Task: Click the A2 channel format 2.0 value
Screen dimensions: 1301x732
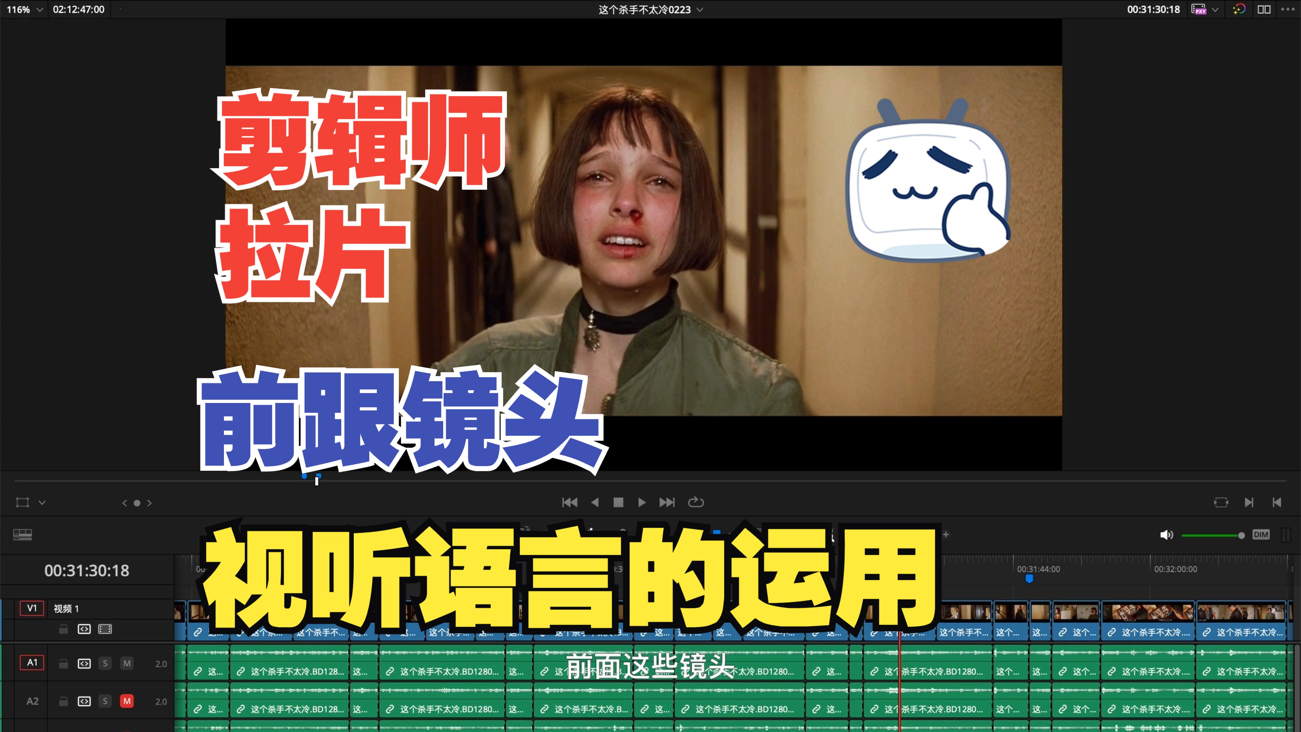Action: [161, 702]
